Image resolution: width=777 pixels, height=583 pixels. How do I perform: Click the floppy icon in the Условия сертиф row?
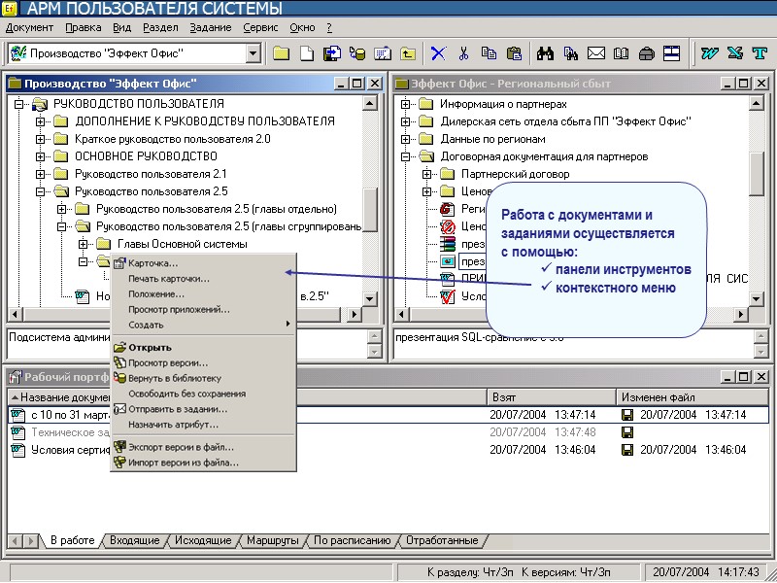pos(627,450)
